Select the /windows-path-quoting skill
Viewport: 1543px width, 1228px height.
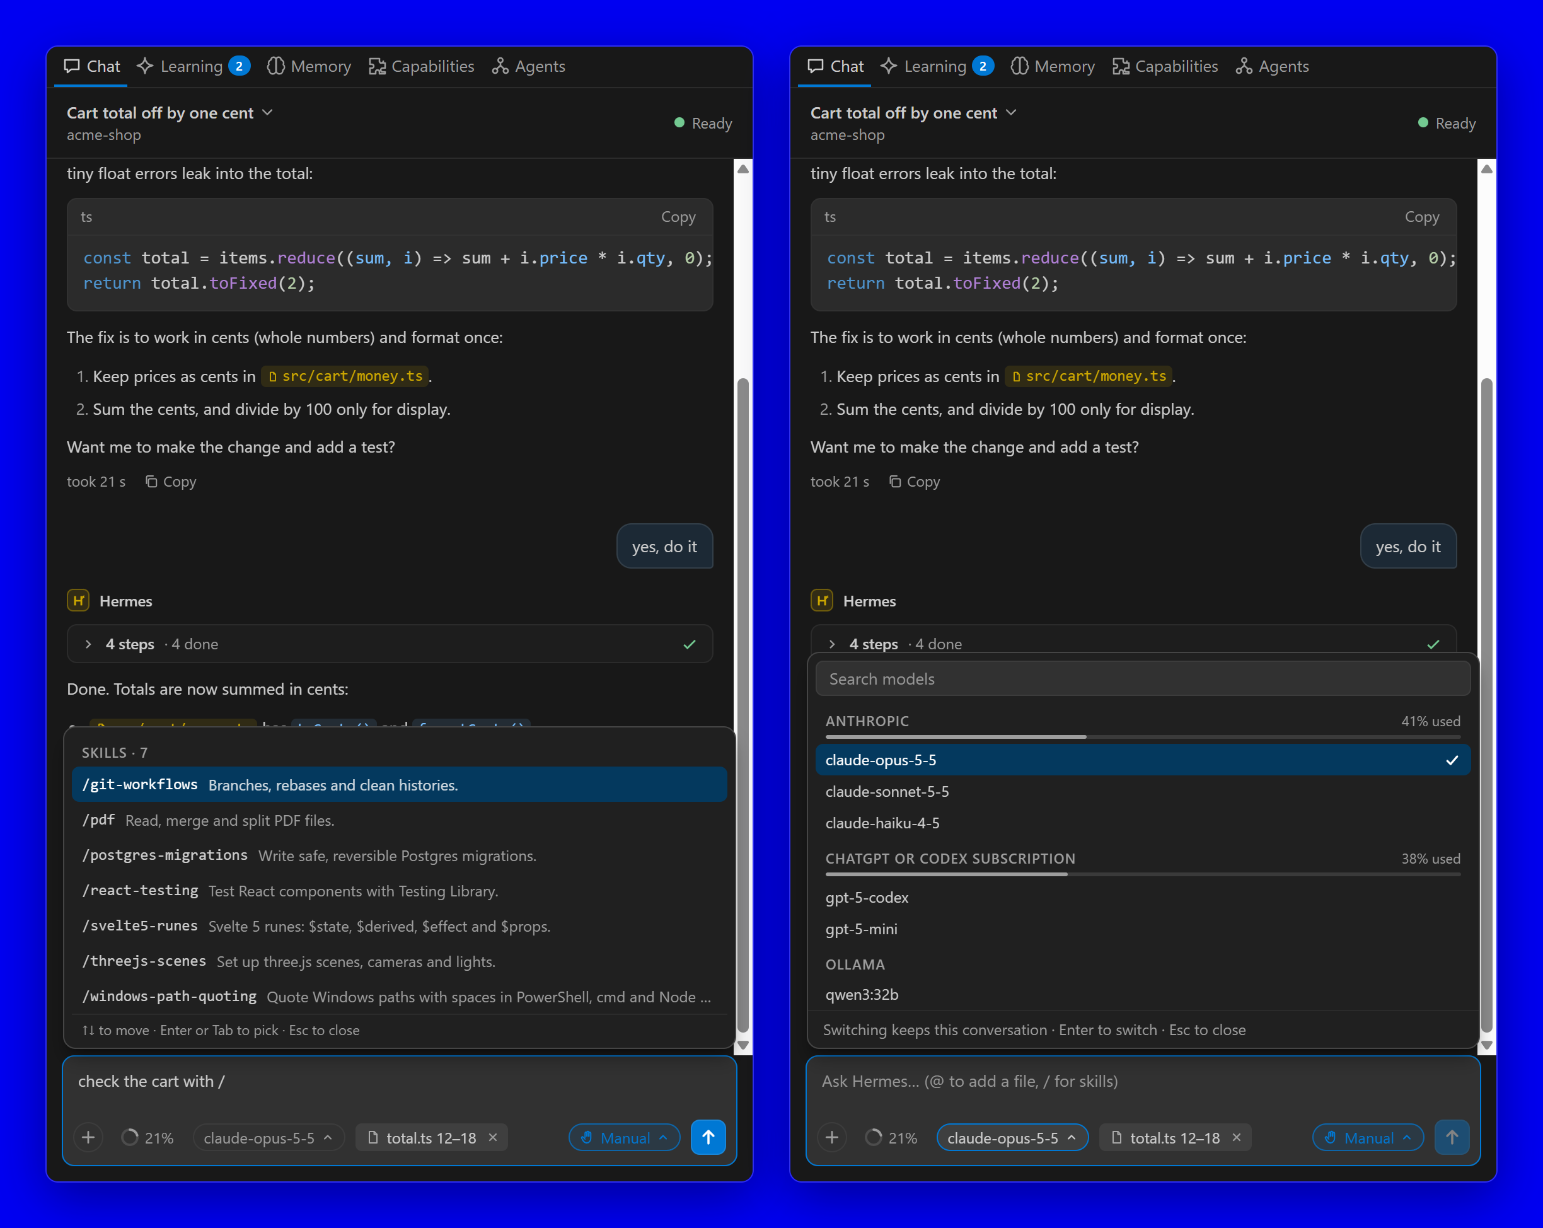(x=400, y=996)
